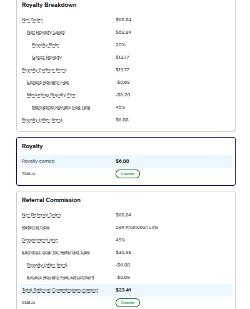Click Royalty (after fees) in Referral Commission
250x309 pixels.
coord(47,265)
